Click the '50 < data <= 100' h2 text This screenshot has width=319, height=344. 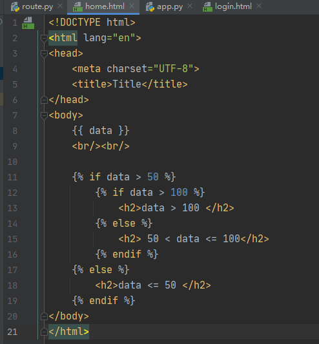coord(194,239)
